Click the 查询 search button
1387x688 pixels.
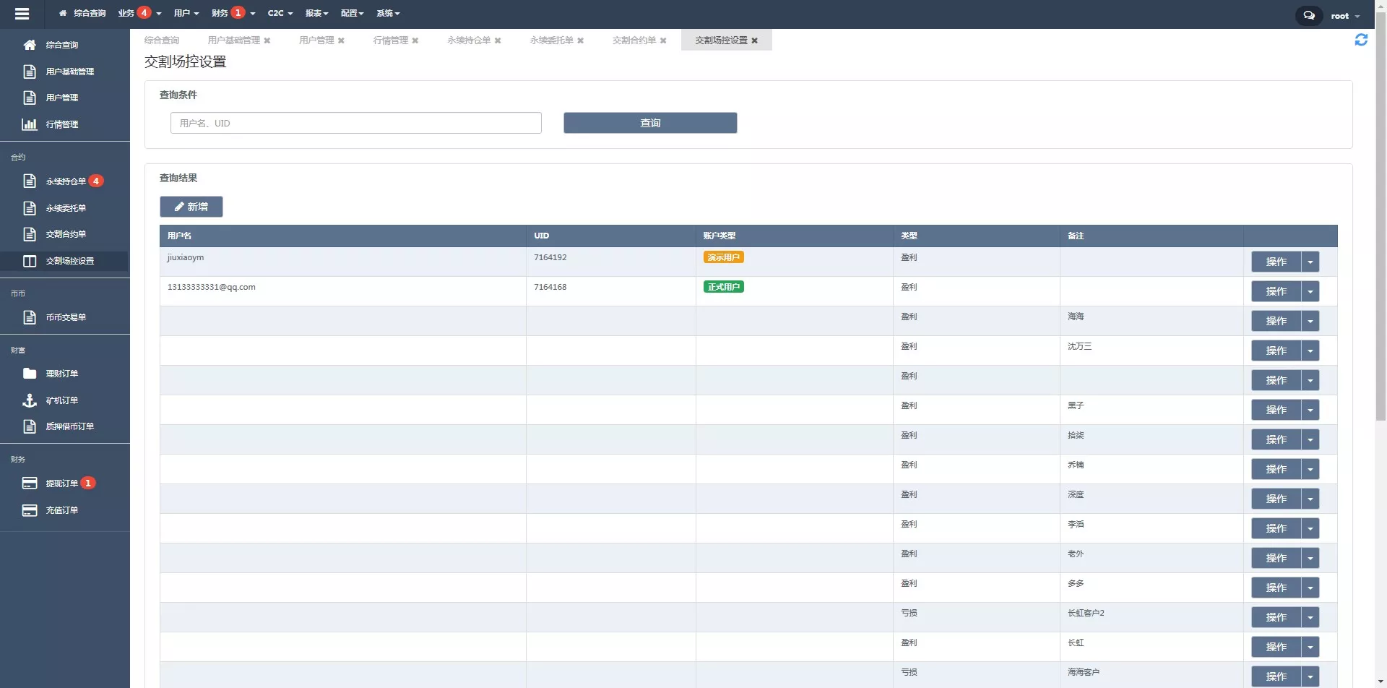coord(650,123)
